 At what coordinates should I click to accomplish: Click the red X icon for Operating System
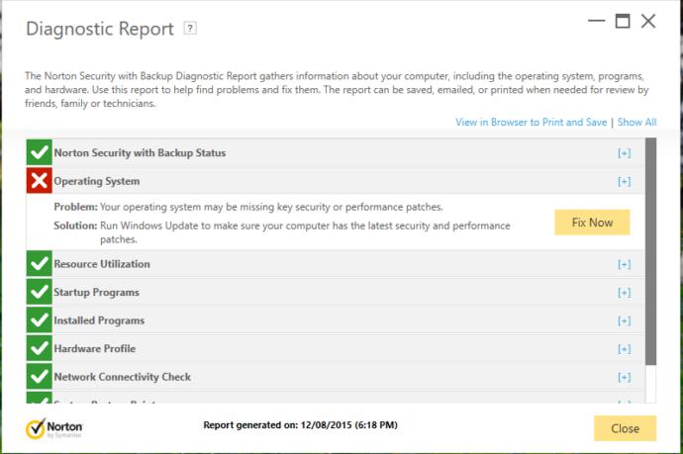[x=40, y=181]
